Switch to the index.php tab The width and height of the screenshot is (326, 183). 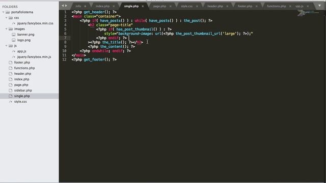pos(102,6)
